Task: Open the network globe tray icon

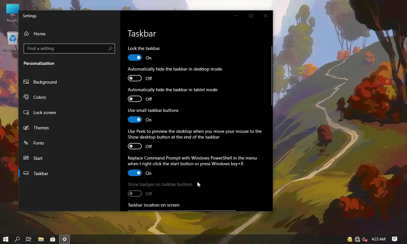Action: coord(357,240)
